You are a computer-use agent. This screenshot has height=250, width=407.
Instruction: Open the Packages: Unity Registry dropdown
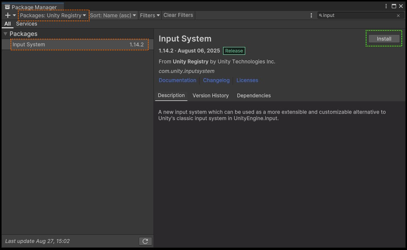(x=53, y=15)
